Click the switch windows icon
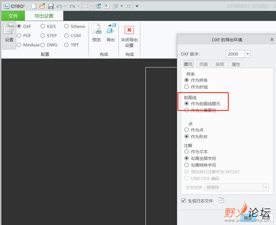Image resolution: width=276 pixels, height=225 pixels. [x=115, y=6]
